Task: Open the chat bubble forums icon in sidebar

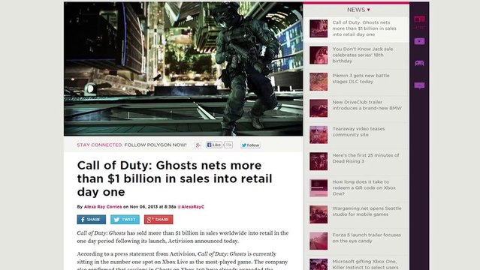Action: click(x=419, y=85)
